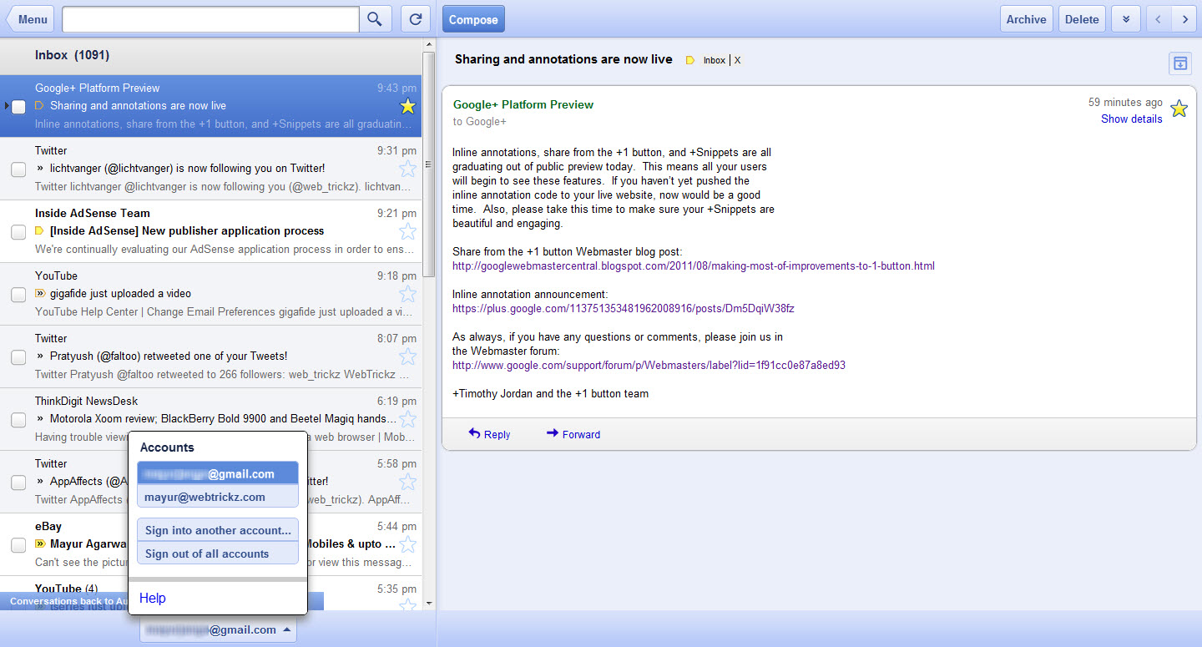The image size is (1202, 647).
Task: Show details of the message
Action: tap(1131, 119)
